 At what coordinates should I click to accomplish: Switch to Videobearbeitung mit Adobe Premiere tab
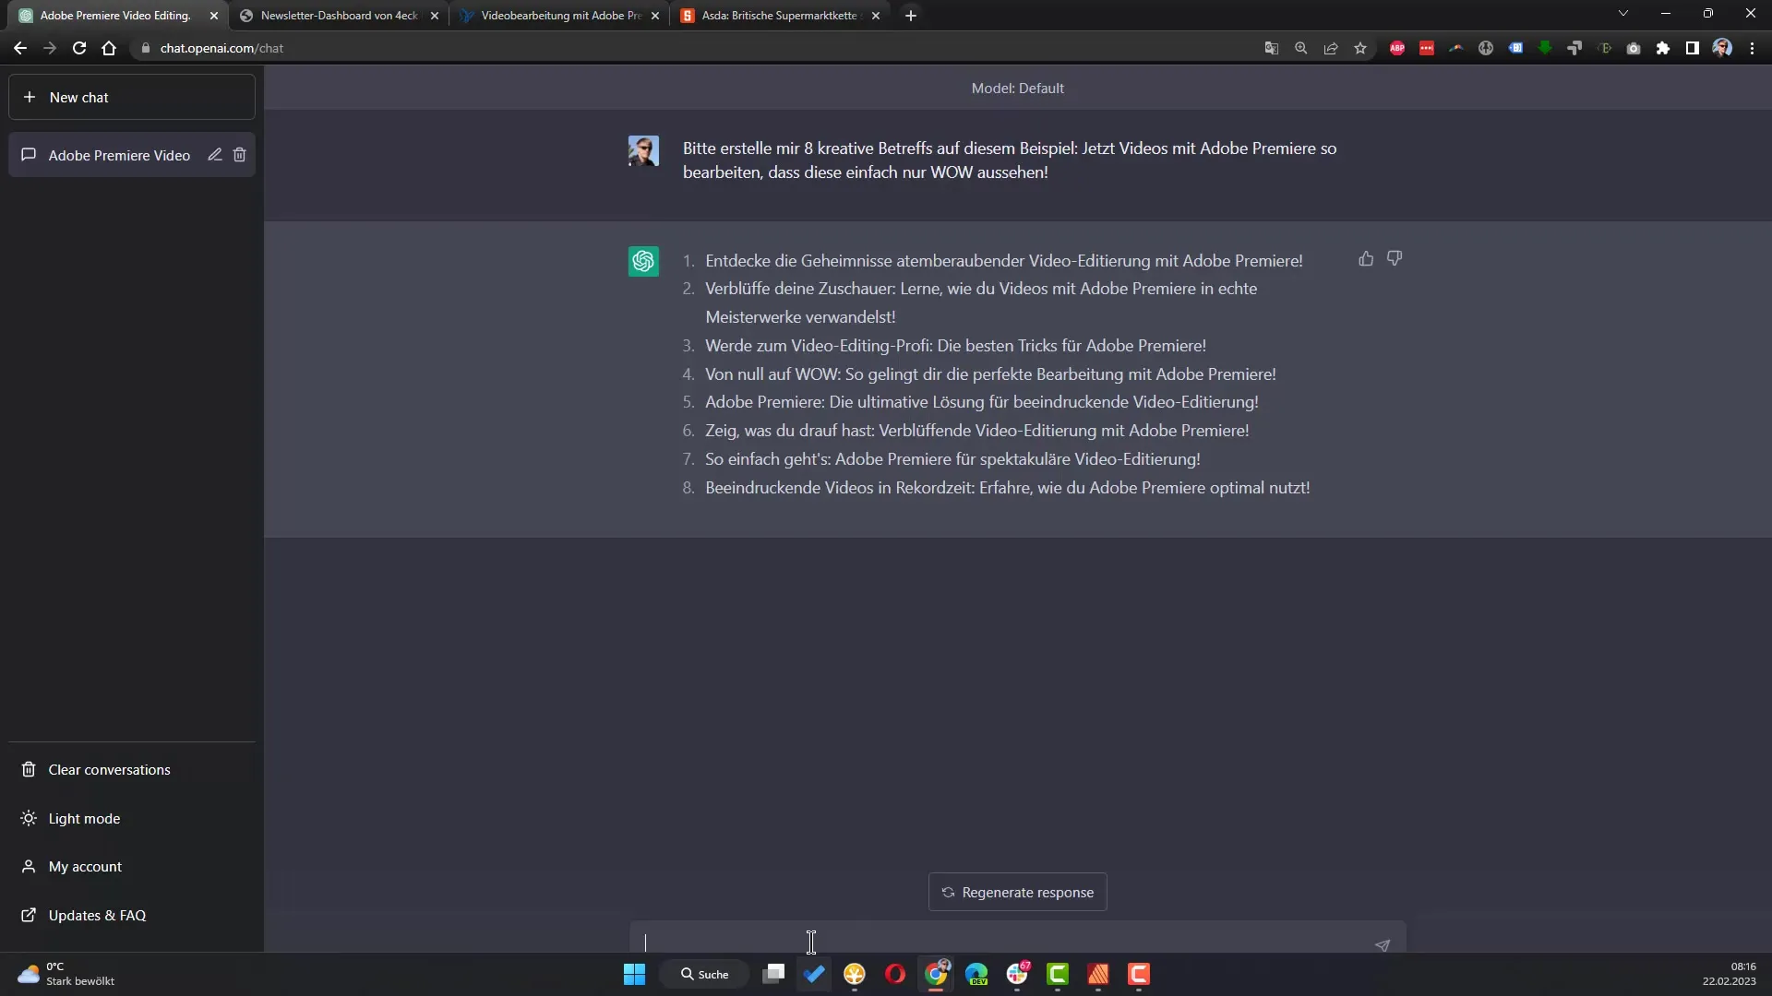coord(560,16)
